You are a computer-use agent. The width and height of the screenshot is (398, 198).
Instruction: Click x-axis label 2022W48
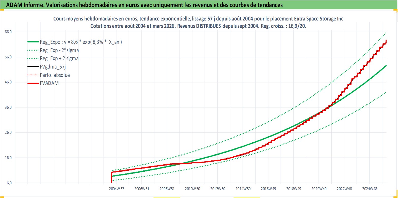click(344, 189)
